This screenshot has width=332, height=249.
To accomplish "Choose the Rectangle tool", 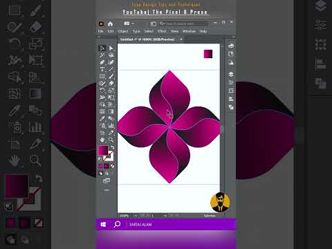I will (x=102, y=76).
